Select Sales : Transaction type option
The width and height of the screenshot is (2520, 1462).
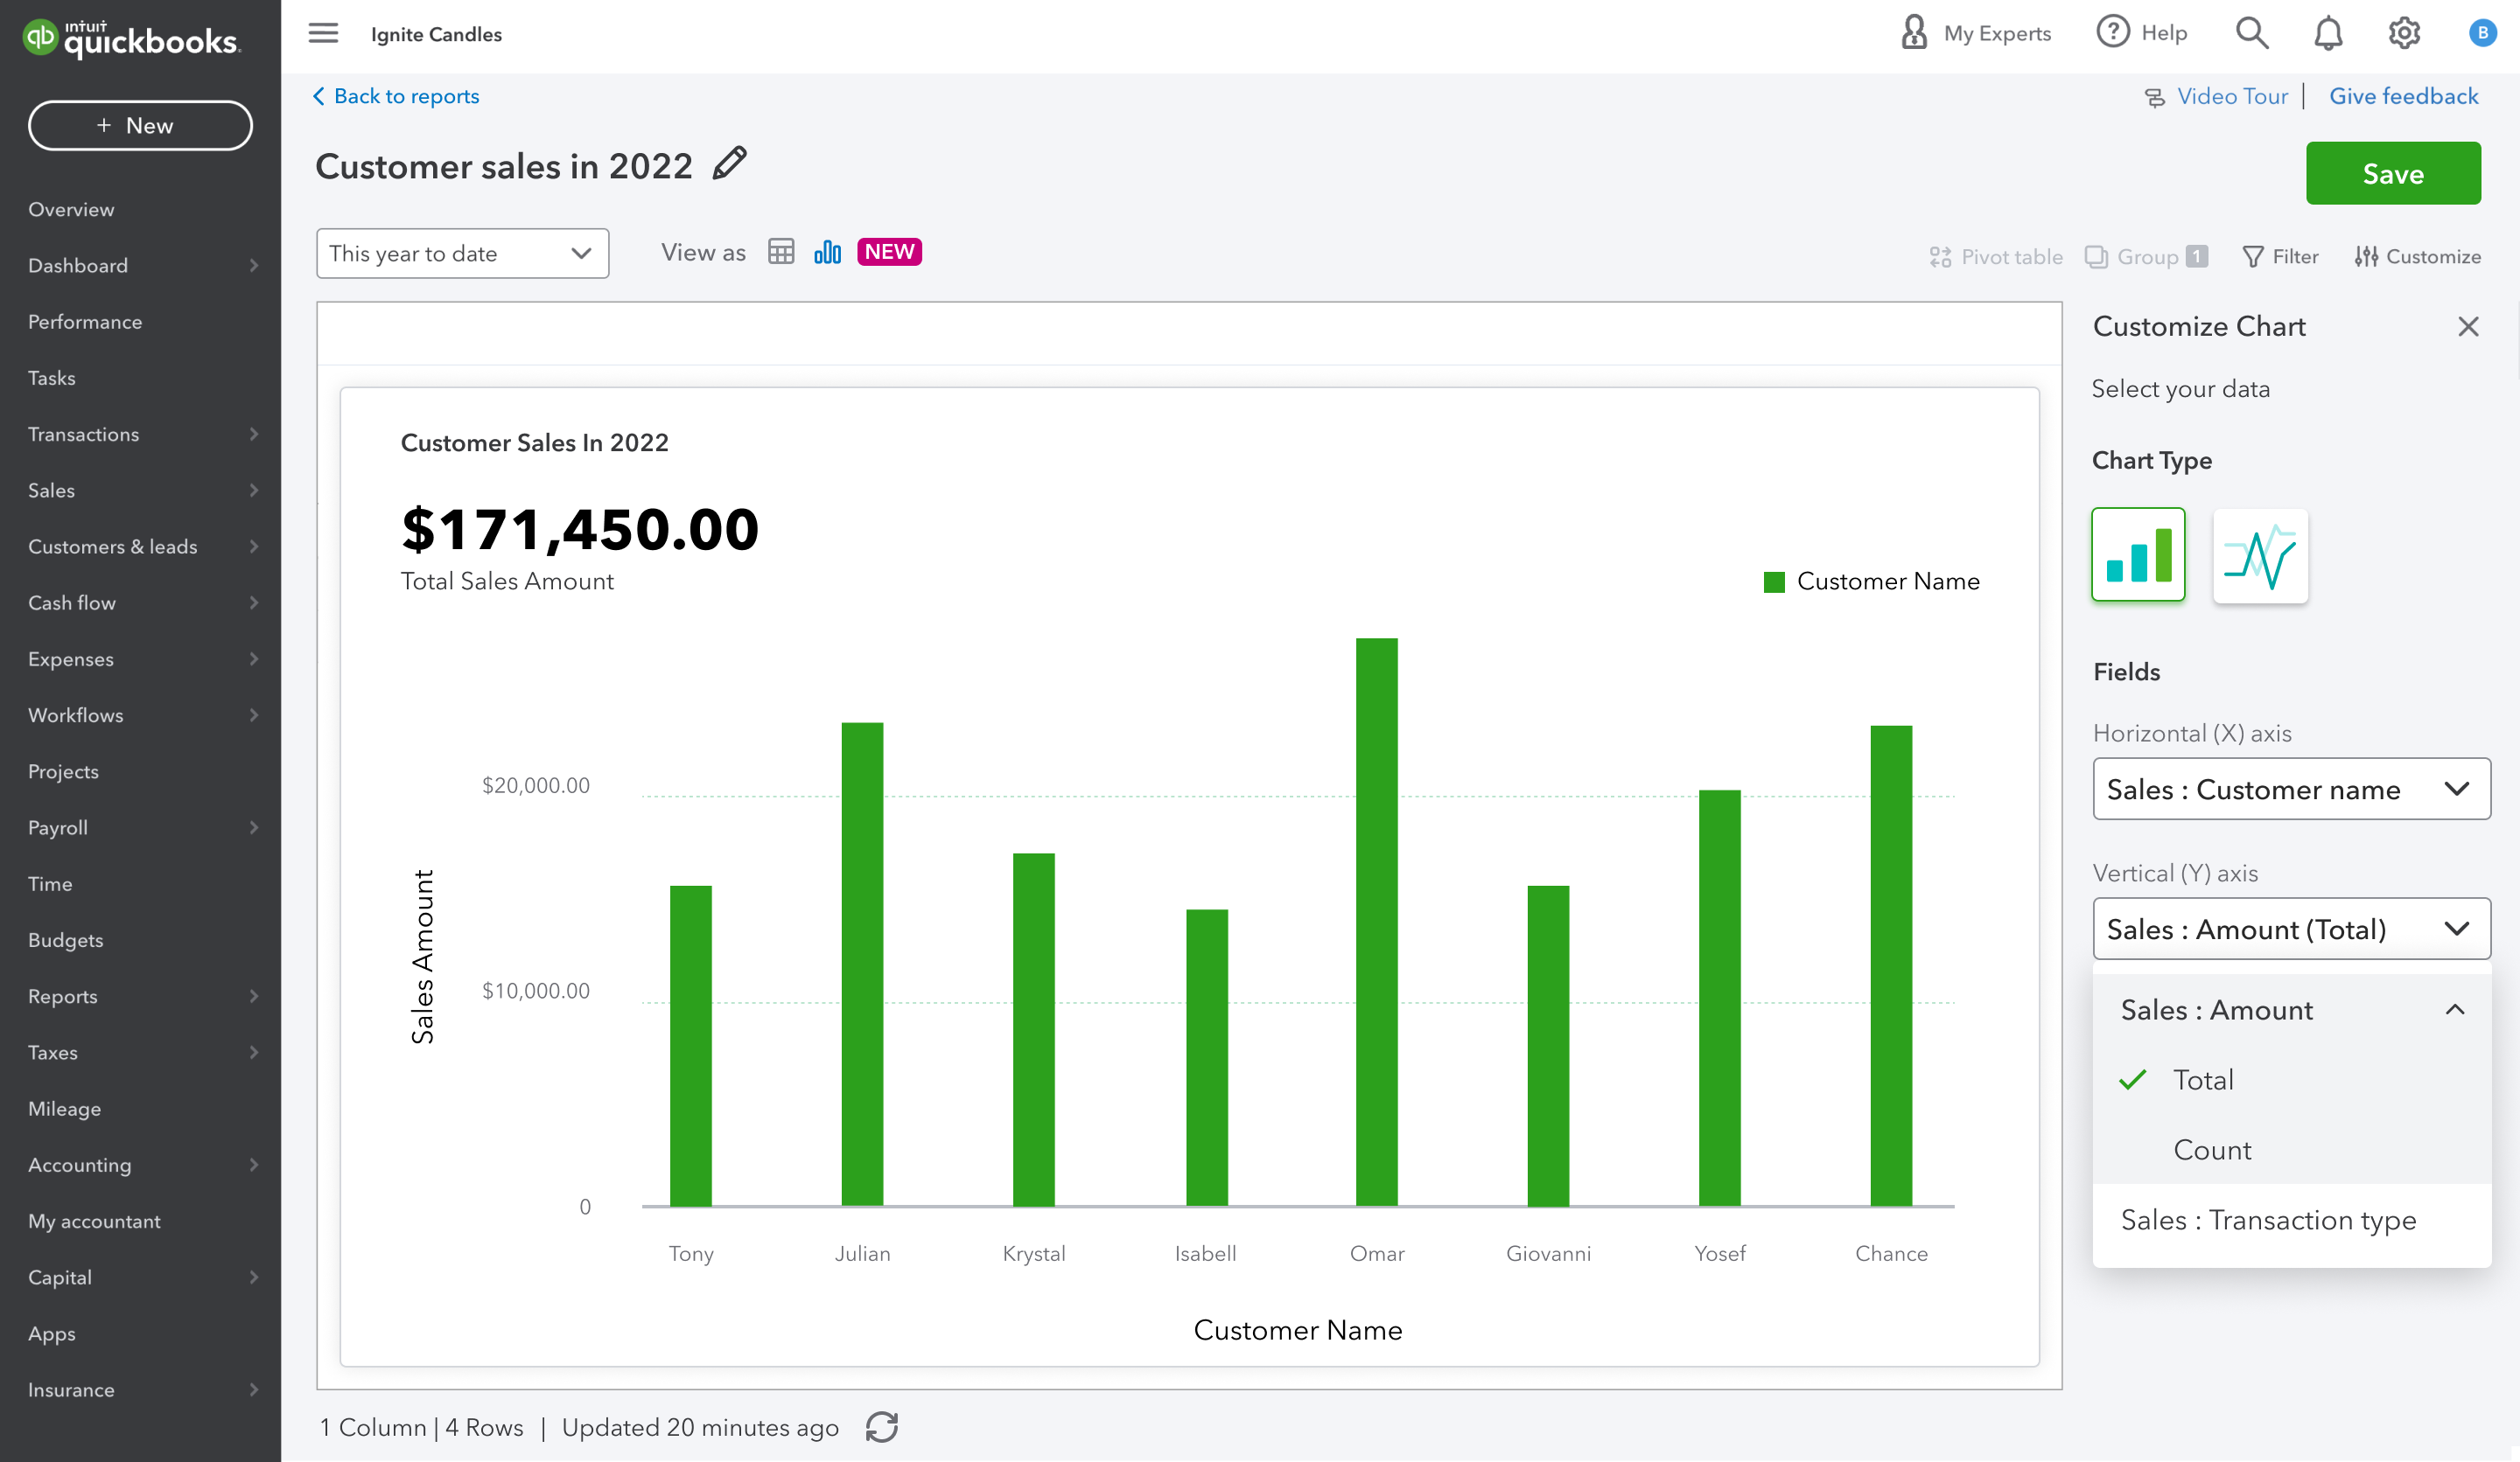[x=2291, y=1220]
